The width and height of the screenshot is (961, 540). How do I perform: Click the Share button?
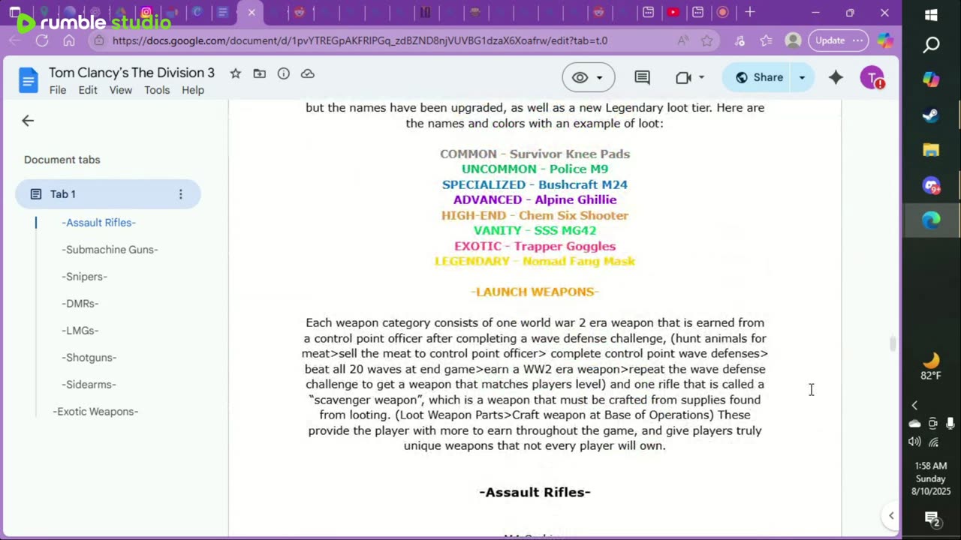759,77
